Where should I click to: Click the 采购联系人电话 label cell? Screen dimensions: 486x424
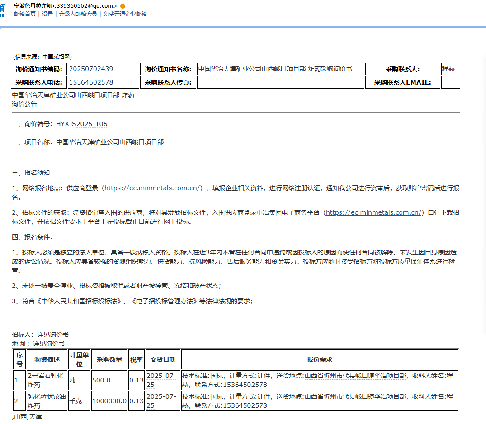[39, 82]
